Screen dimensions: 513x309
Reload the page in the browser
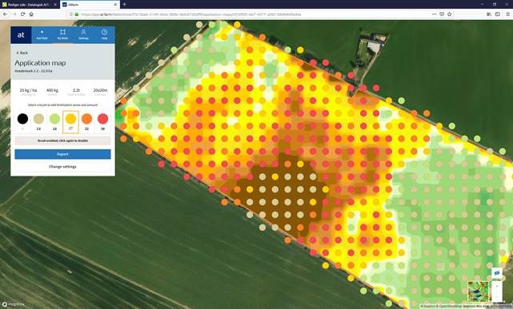point(22,14)
